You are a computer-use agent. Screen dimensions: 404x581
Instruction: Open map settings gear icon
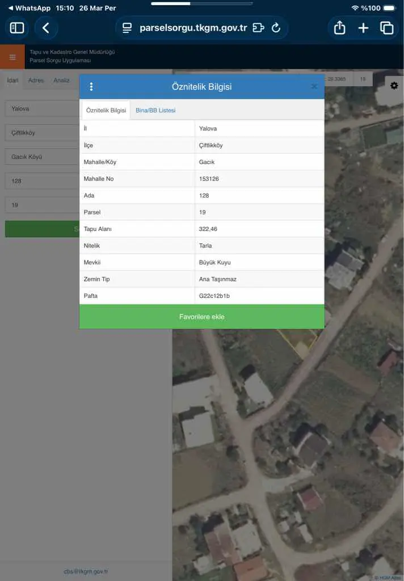click(394, 86)
